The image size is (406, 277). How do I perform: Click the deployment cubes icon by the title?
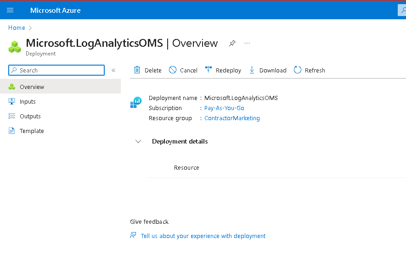(15, 47)
